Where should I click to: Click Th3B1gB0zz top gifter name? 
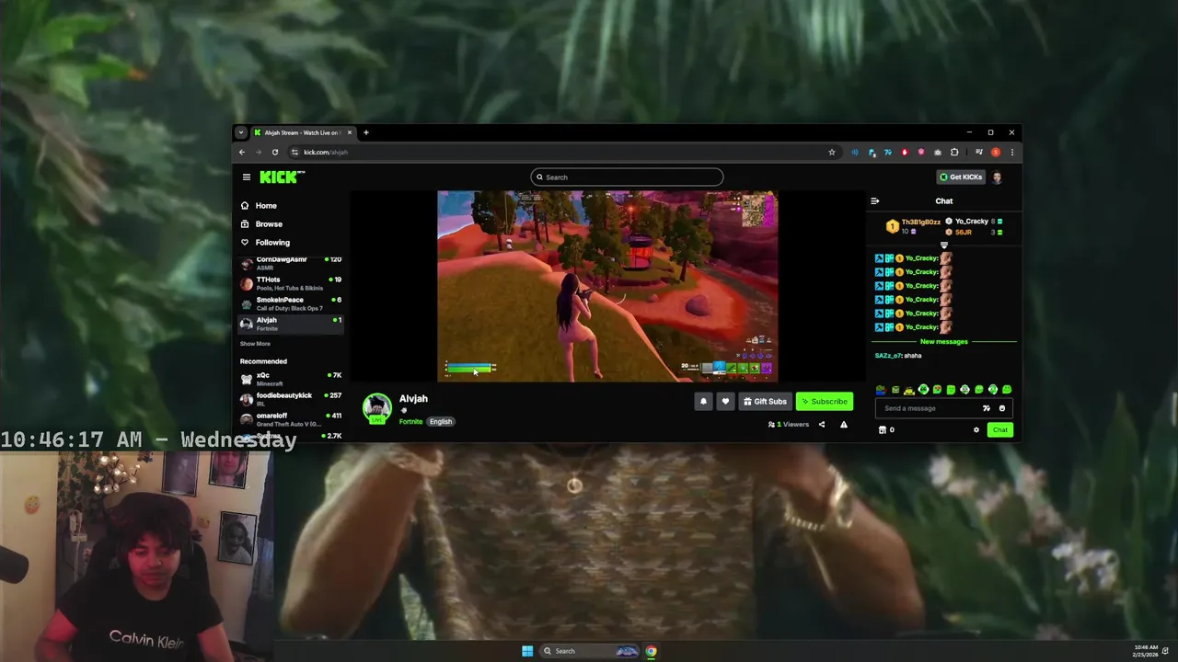tap(920, 222)
